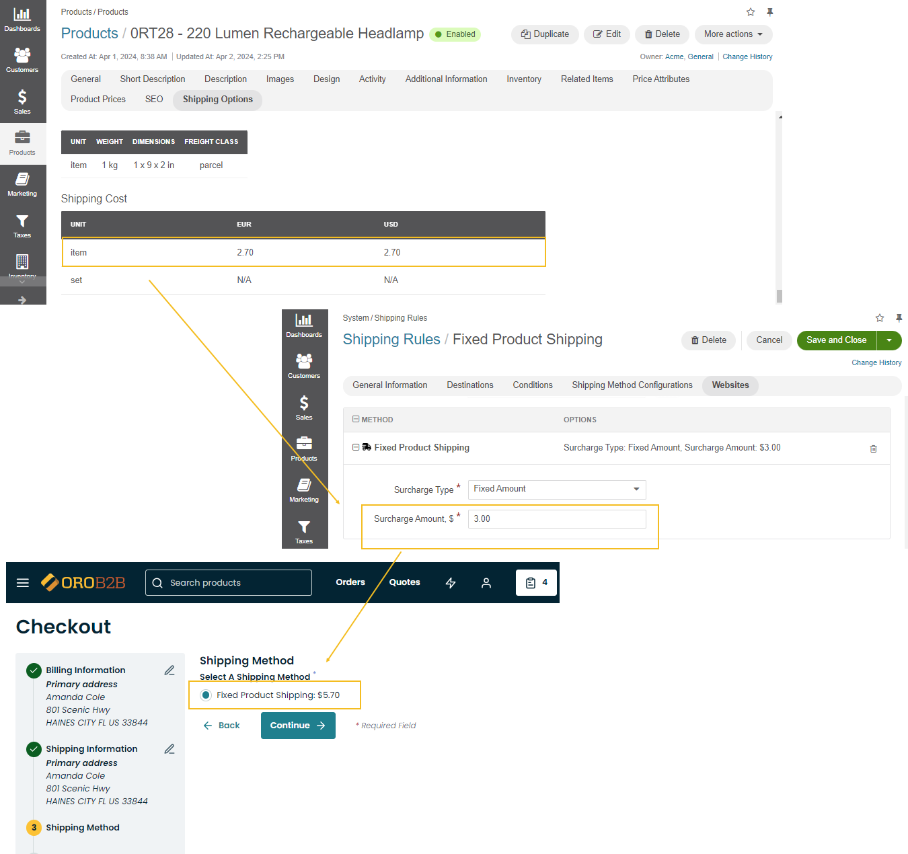The width and height of the screenshot is (908, 854).
Task: Open Products breadcrumb title link
Action: [89, 34]
